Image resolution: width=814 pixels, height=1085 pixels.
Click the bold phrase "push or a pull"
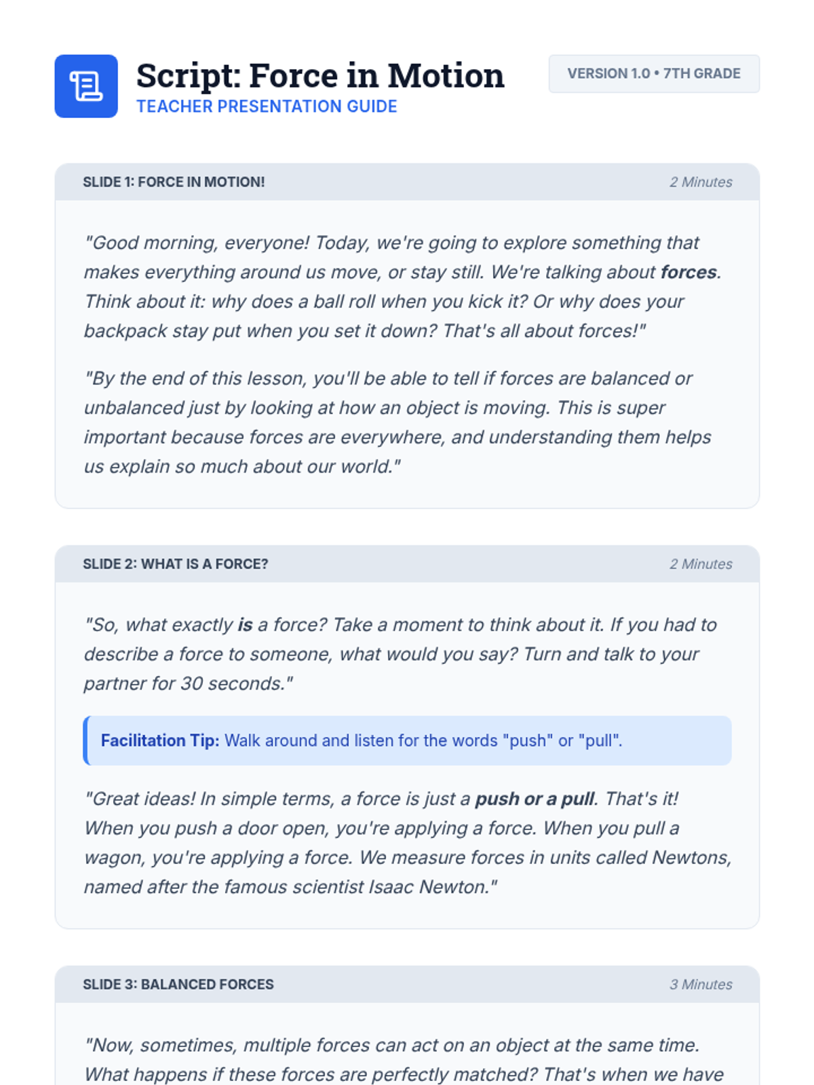[535, 799]
